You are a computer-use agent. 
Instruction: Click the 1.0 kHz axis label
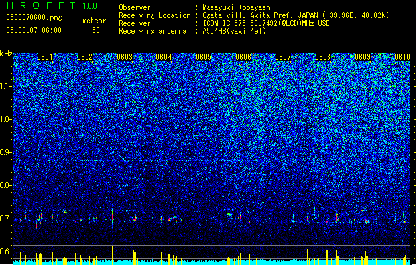point(6,119)
